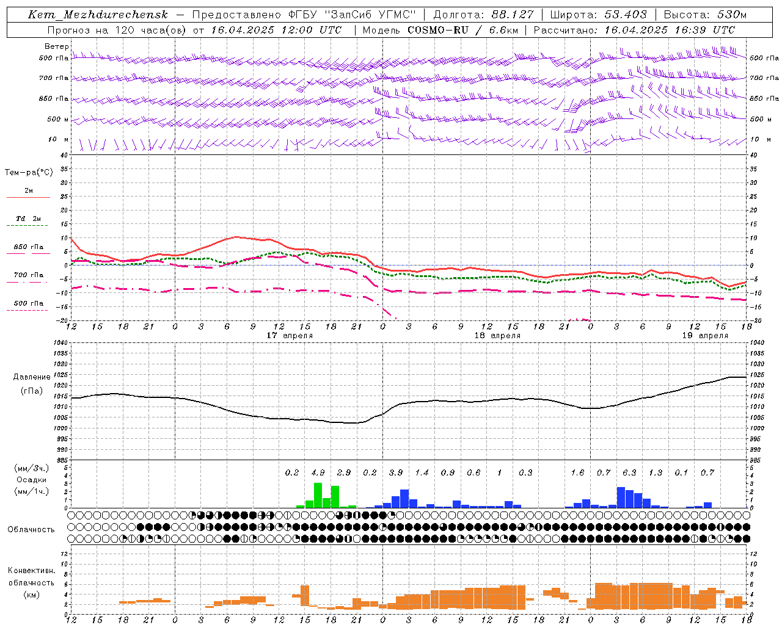Image resolution: width=782 pixels, height=625 pixels.
Task: Click the 'Прогноз на 120 часа(ов)' forecast text
Action: point(117,30)
